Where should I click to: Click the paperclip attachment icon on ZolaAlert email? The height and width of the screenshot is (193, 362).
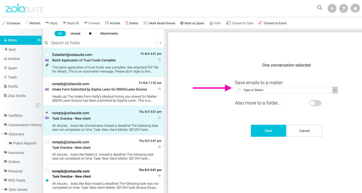47,65
